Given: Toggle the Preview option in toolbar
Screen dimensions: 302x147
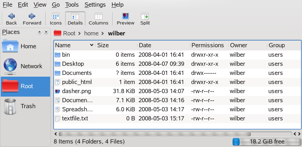Looking at the screenshot, I should point(125,16).
